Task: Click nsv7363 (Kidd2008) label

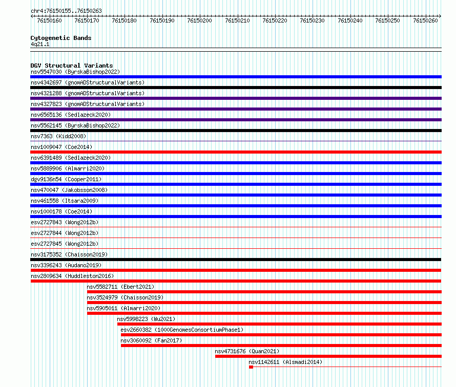Action: (x=58, y=136)
